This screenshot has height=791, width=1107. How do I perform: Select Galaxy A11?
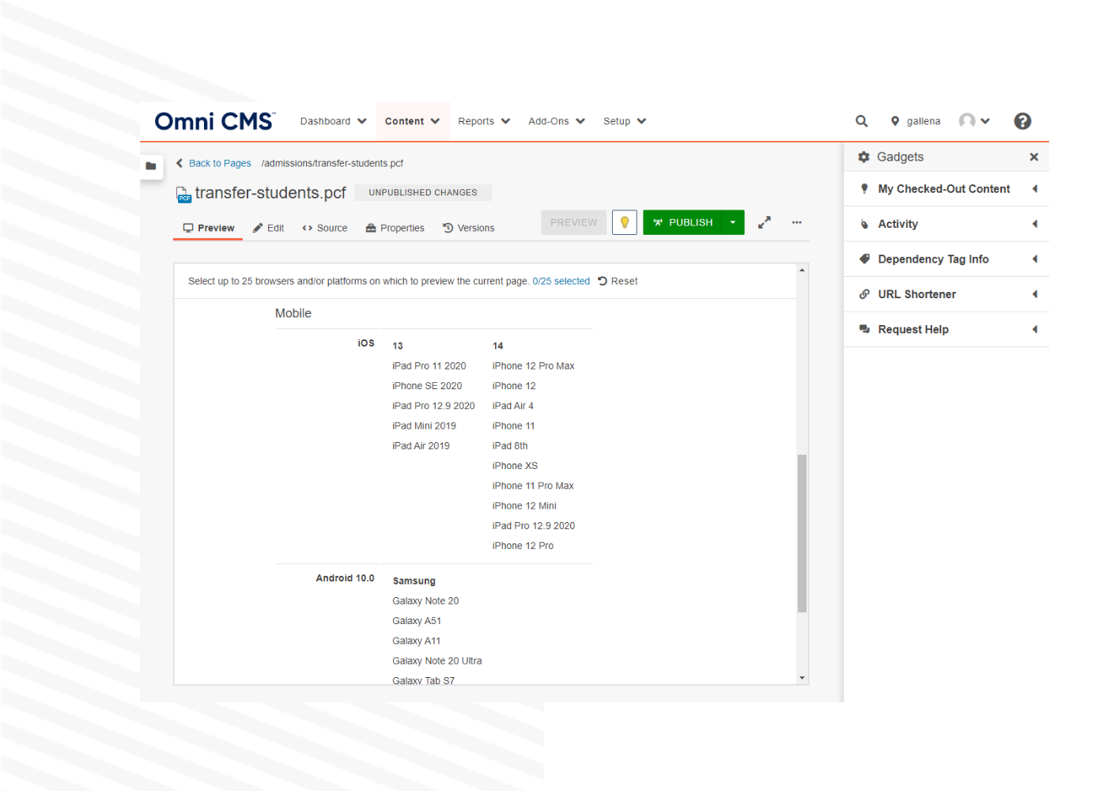(417, 641)
